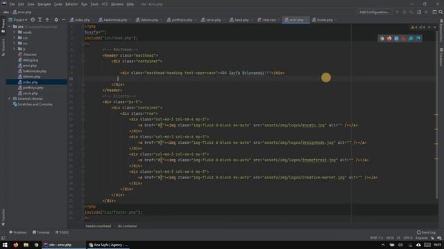Click the Run button in toolbar
This screenshot has height=249, width=444.
click(x=397, y=12)
